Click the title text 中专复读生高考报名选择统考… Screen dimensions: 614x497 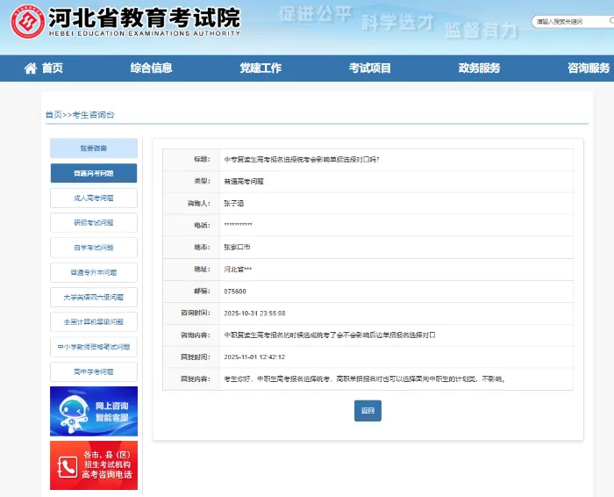click(302, 160)
